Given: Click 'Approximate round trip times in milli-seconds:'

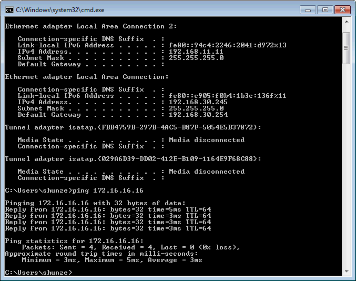Looking at the screenshot, I should click(101, 254).
